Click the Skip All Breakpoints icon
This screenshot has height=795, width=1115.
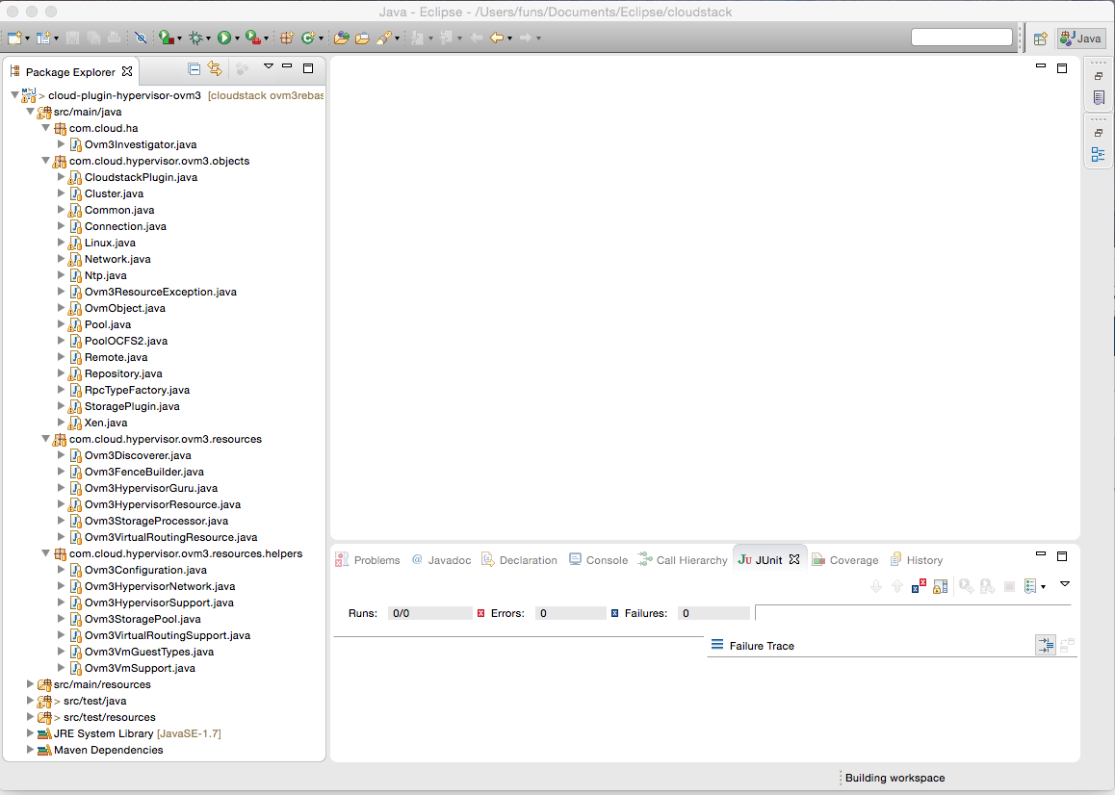(x=141, y=38)
